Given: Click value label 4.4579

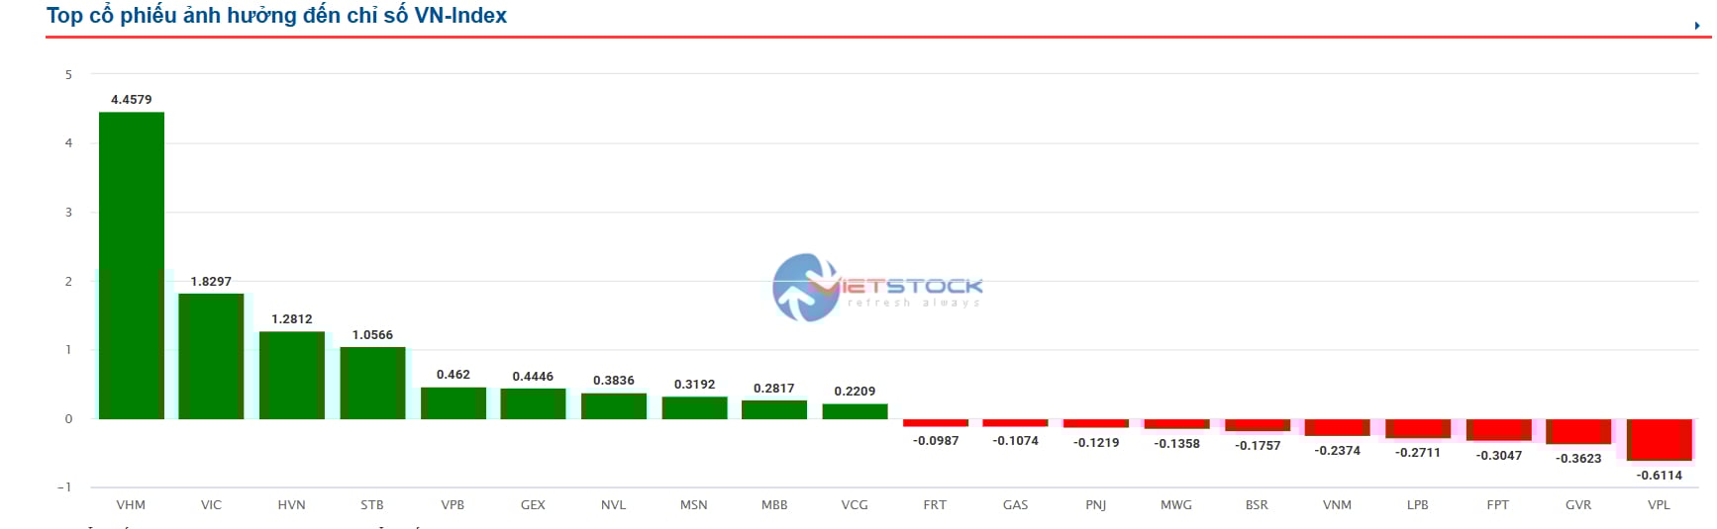Looking at the screenshot, I should [132, 100].
